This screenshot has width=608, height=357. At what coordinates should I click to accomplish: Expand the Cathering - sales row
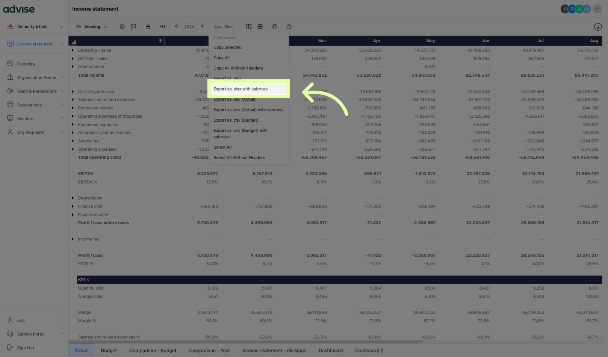point(73,50)
